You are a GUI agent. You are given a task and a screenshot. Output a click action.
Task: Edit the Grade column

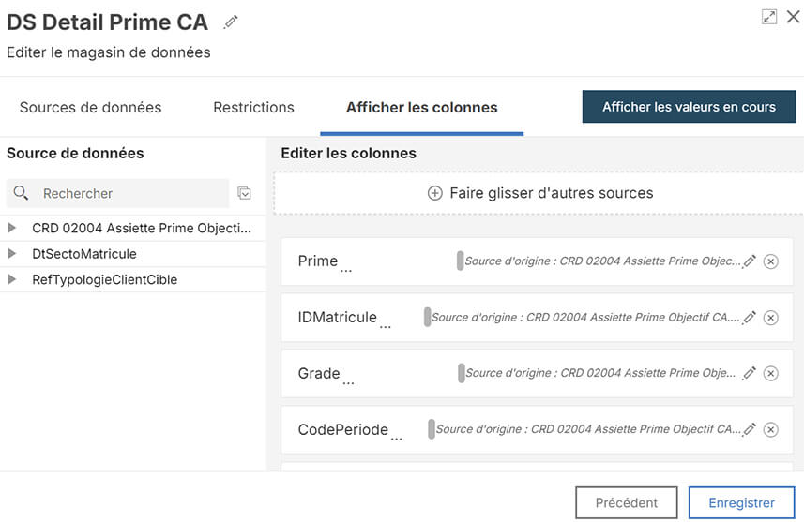(750, 373)
